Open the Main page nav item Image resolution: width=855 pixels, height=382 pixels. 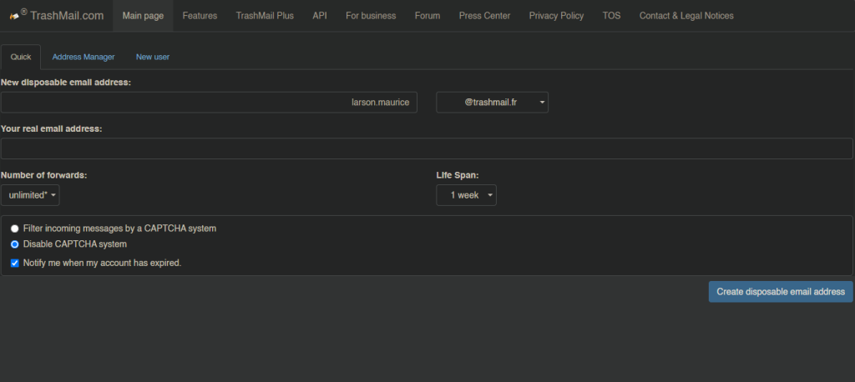point(143,16)
